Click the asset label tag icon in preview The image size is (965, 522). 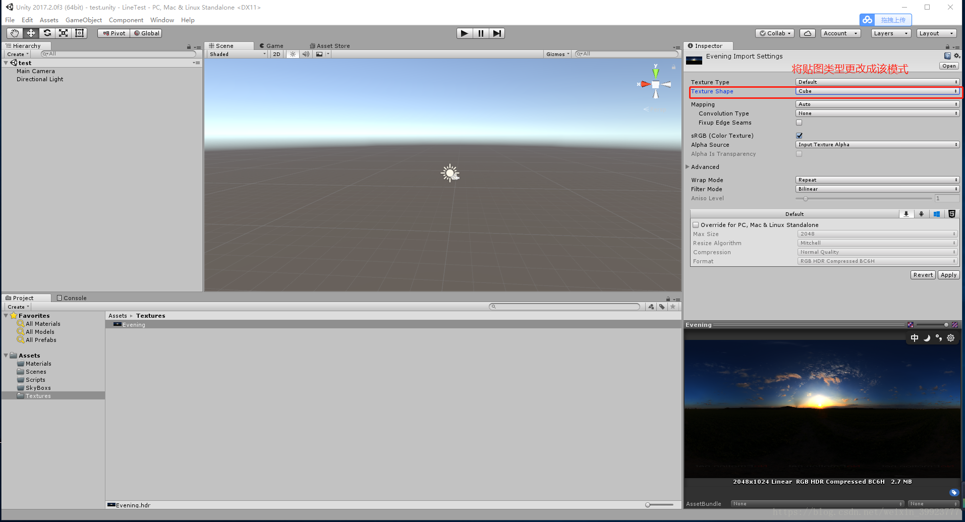tap(953, 492)
